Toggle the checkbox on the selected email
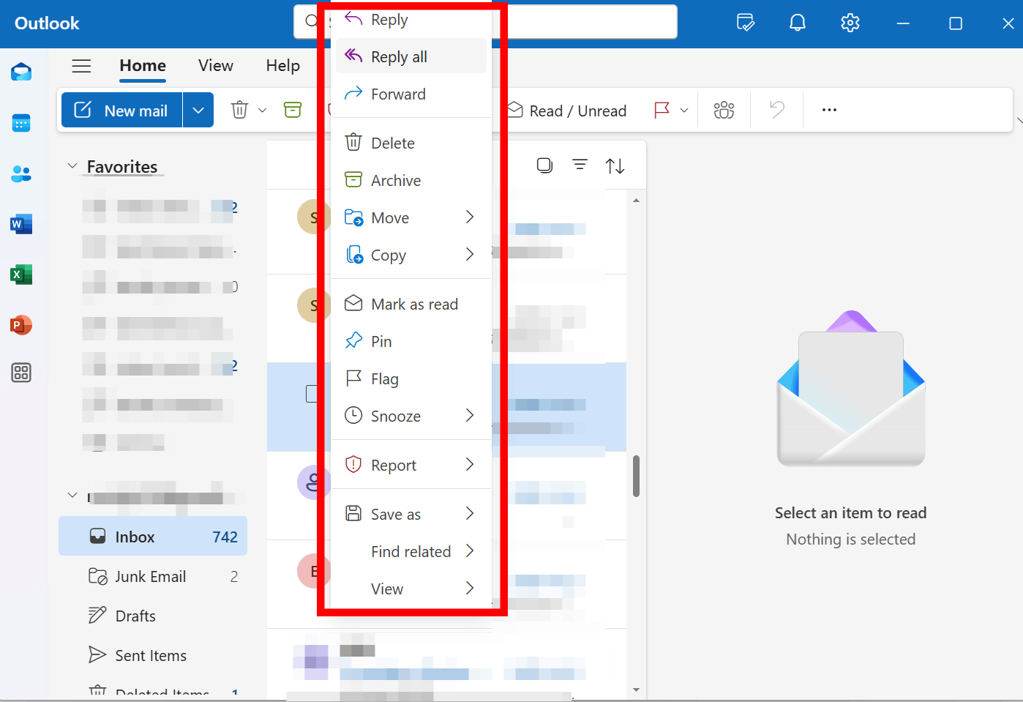Viewport: 1023px width, 702px height. click(312, 392)
